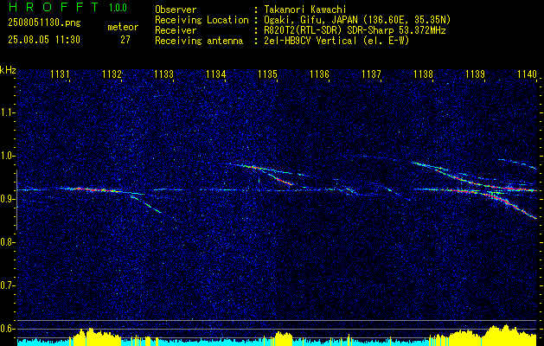This screenshot has width=544, height=346.
Task: Click the meteor count 27
Action: 125,40
